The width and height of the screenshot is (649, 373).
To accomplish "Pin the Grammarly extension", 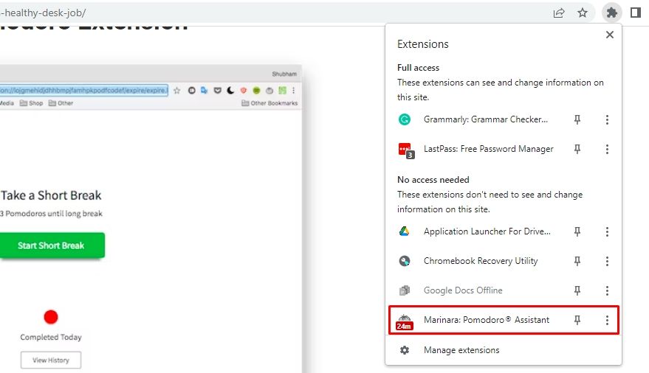I will [x=577, y=119].
